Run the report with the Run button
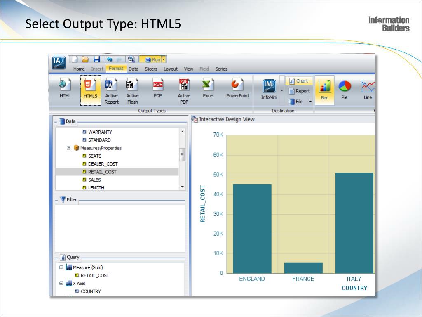Screen dimensions: 422x317 152,59
